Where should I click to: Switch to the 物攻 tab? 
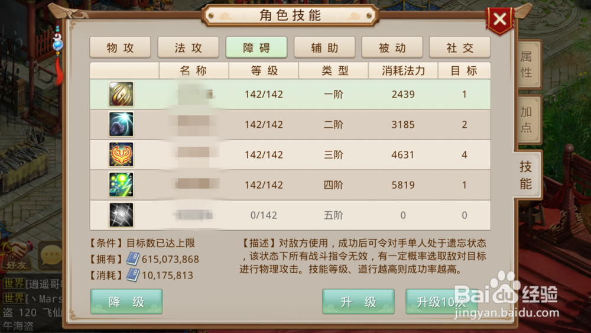(120, 47)
